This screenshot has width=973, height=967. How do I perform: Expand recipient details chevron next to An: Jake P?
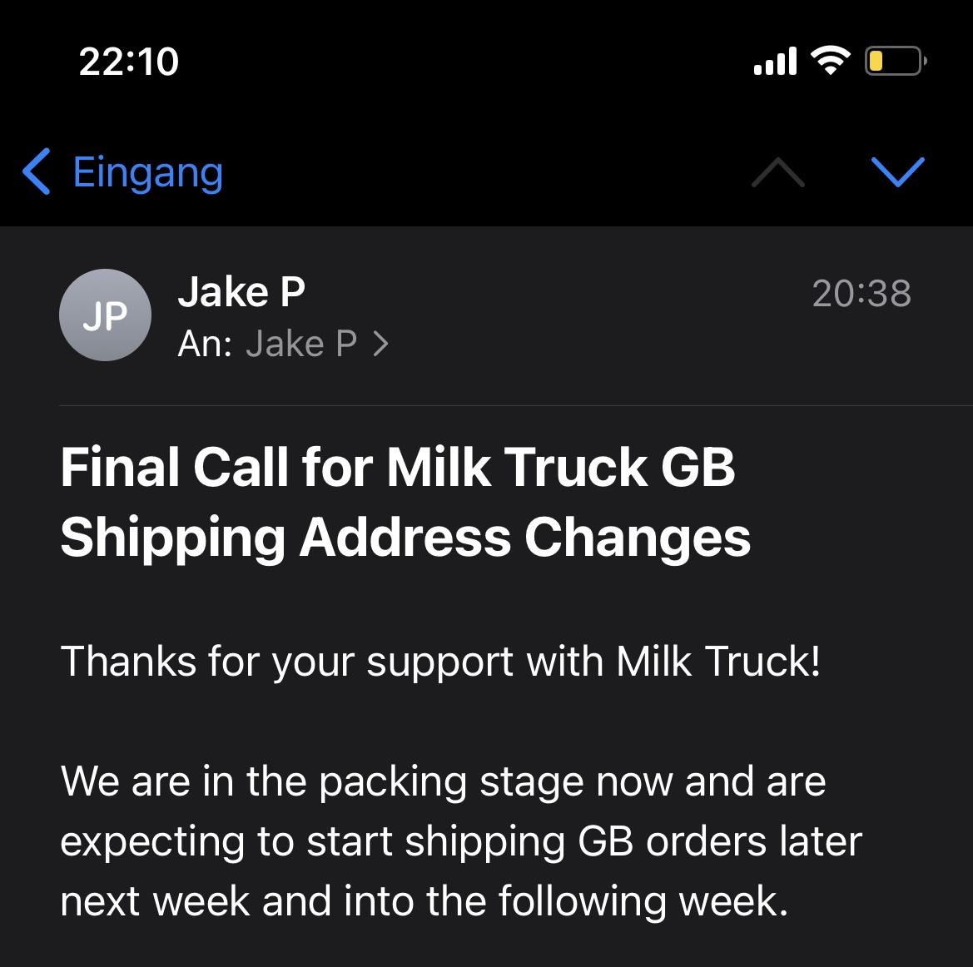pos(381,344)
